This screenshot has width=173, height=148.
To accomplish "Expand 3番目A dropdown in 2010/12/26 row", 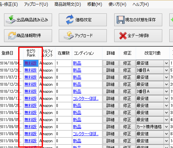I will [x=166, y=91].
